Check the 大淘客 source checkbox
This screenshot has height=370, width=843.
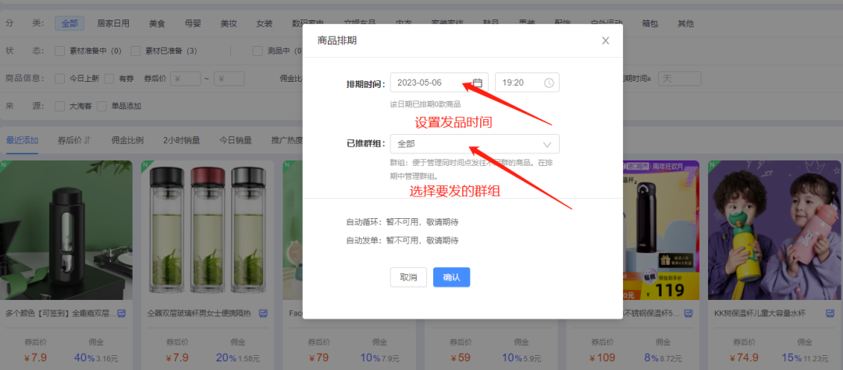tap(60, 106)
